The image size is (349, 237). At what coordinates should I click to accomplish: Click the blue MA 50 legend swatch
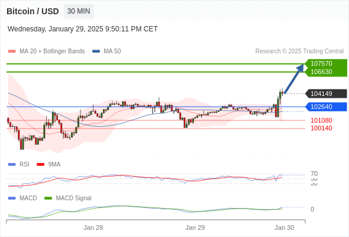coord(96,52)
